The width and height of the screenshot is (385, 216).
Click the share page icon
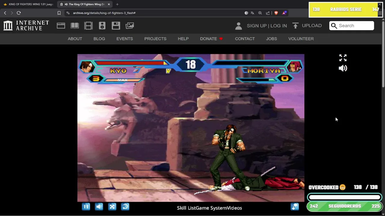[268, 13]
